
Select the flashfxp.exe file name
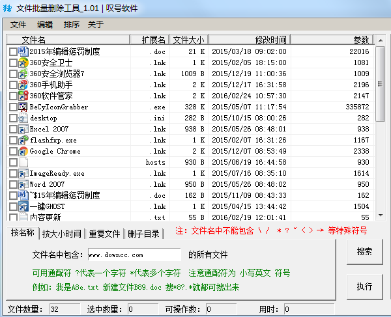click(53, 140)
